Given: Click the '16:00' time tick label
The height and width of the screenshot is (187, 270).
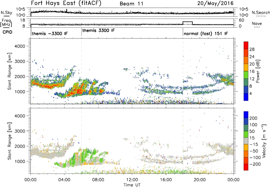Looking at the screenshot, I should click(x=166, y=180).
